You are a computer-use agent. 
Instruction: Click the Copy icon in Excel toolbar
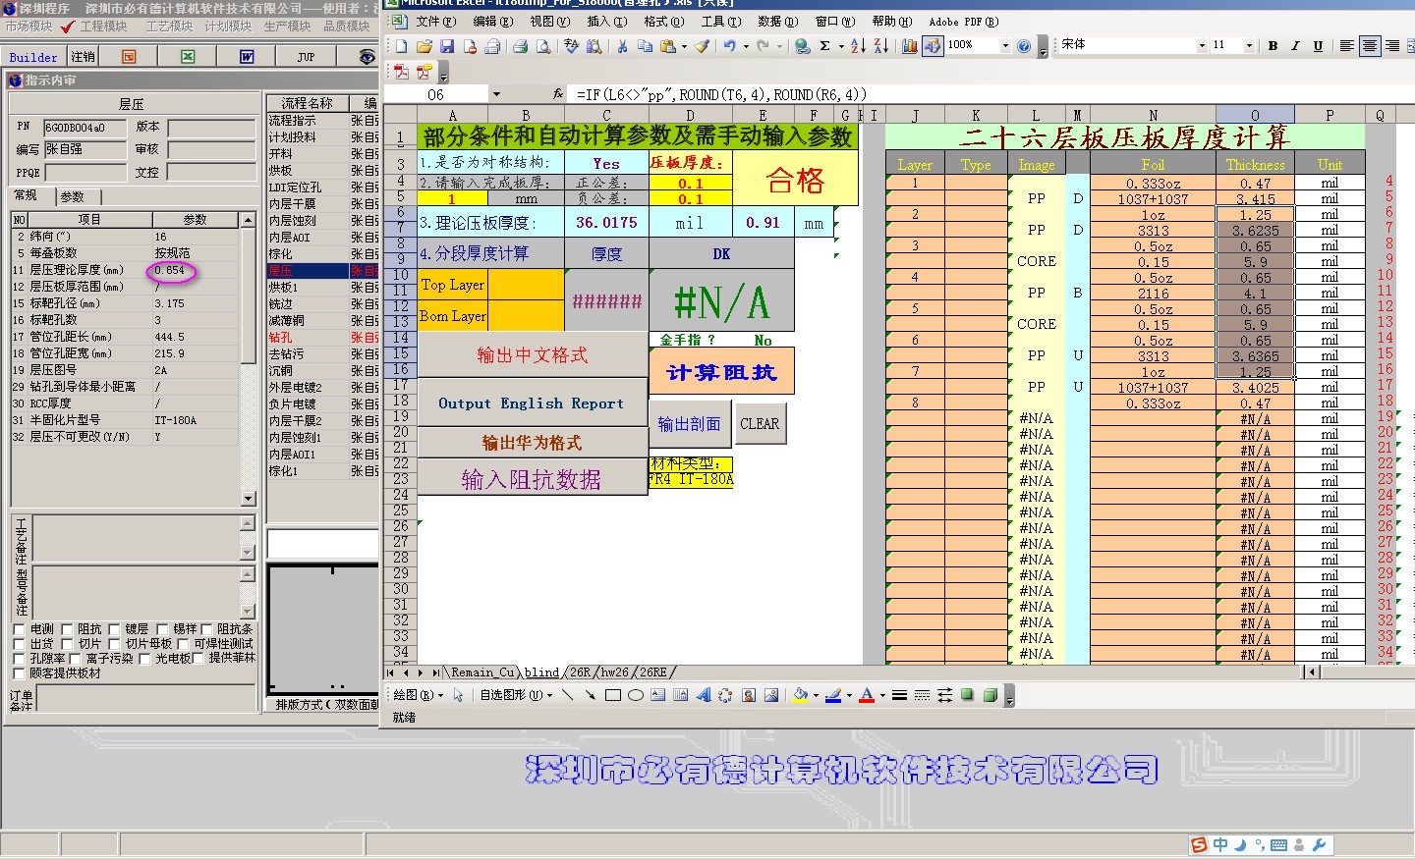pyautogui.click(x=645, y=45)
